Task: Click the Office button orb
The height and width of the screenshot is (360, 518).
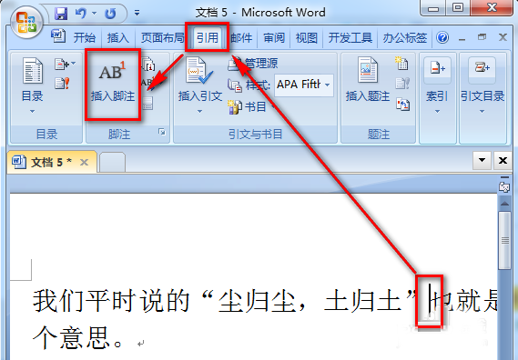Action: 26,23
